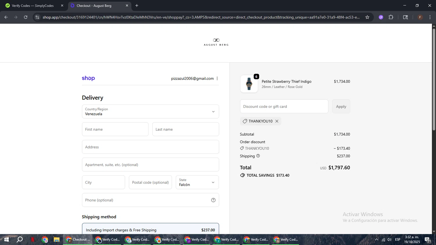Click into the Address field
Screen dimensions: 436x245
150,147
